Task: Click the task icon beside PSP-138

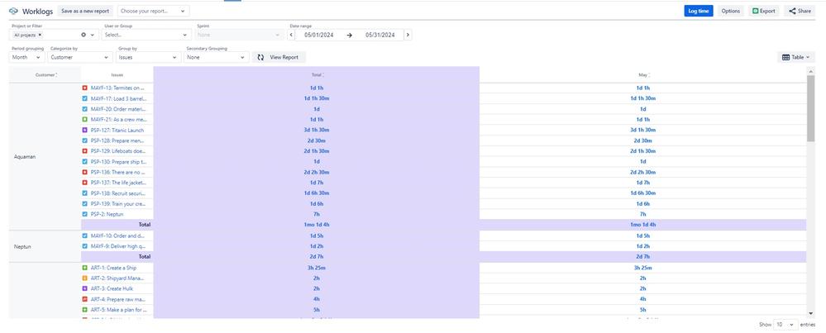Action: 85,193
